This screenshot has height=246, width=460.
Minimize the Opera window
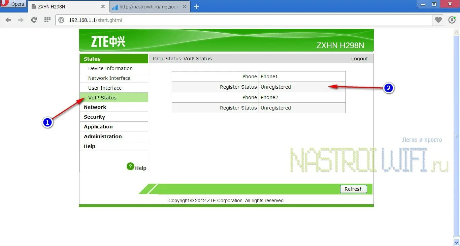tap(423, 4)
